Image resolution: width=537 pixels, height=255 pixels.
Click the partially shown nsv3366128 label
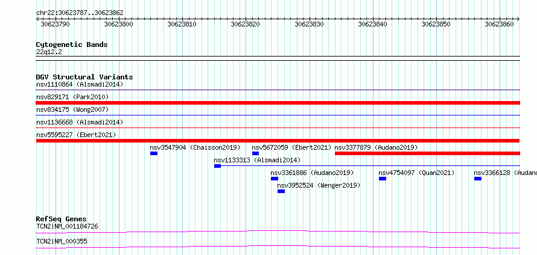(506, 173)
